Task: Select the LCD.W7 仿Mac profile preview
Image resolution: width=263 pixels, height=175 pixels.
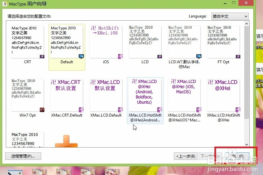Action: coord(184,42)
